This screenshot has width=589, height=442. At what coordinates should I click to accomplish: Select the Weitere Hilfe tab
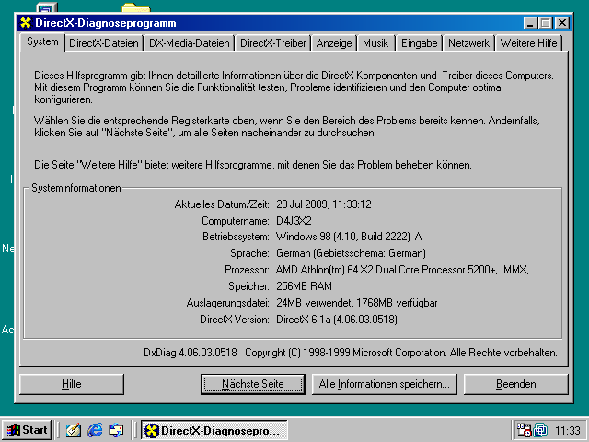[528, 43]
